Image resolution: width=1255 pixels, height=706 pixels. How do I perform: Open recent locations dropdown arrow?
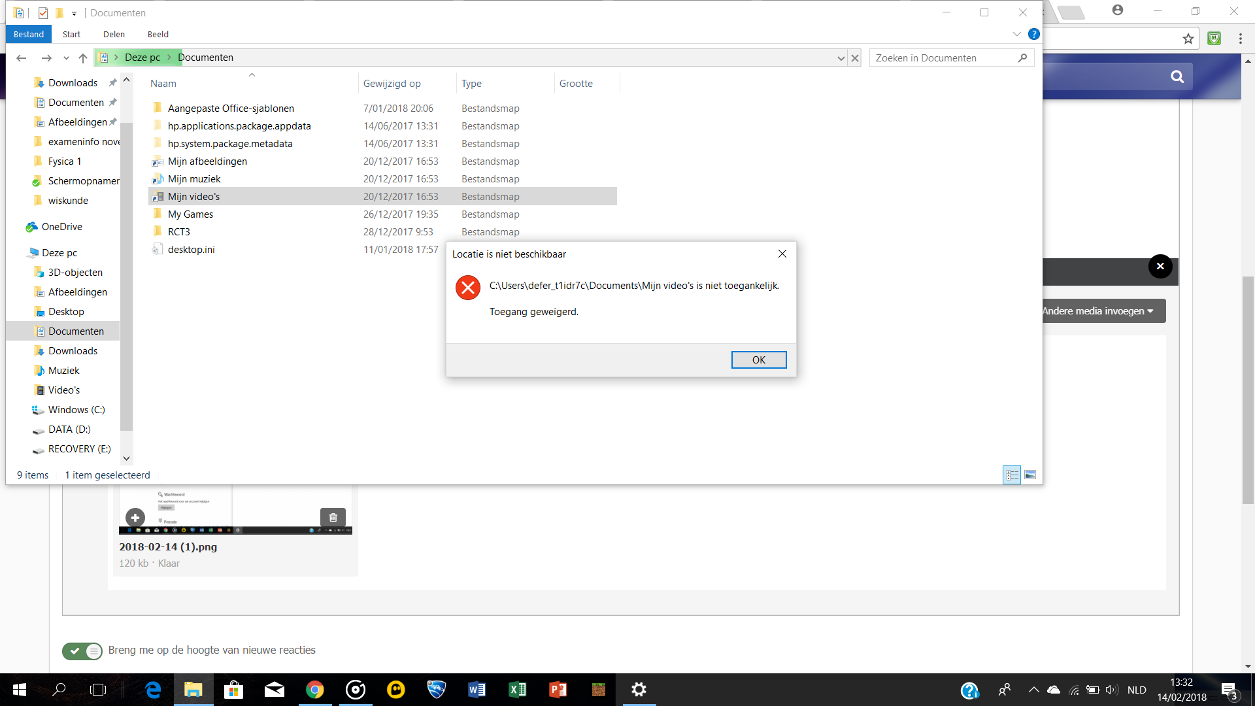tap(66, 58)
